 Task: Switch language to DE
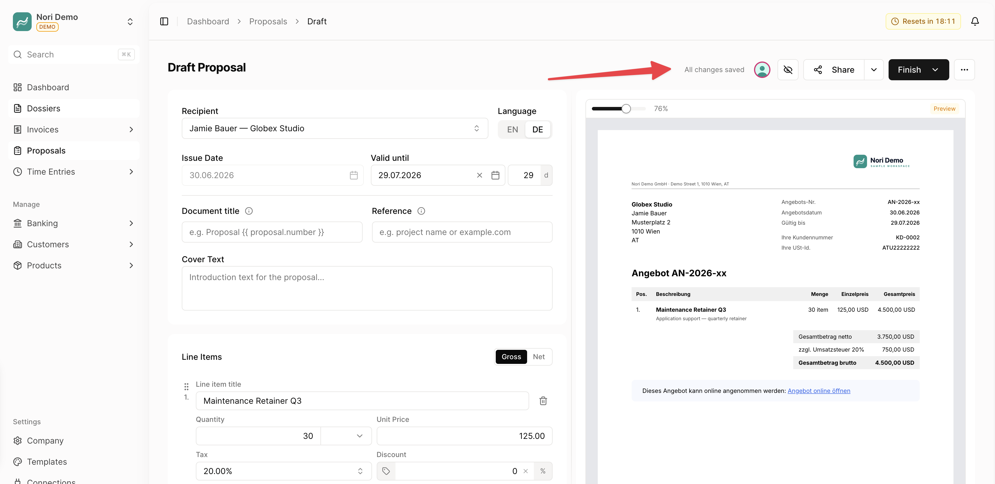point(538,129)
